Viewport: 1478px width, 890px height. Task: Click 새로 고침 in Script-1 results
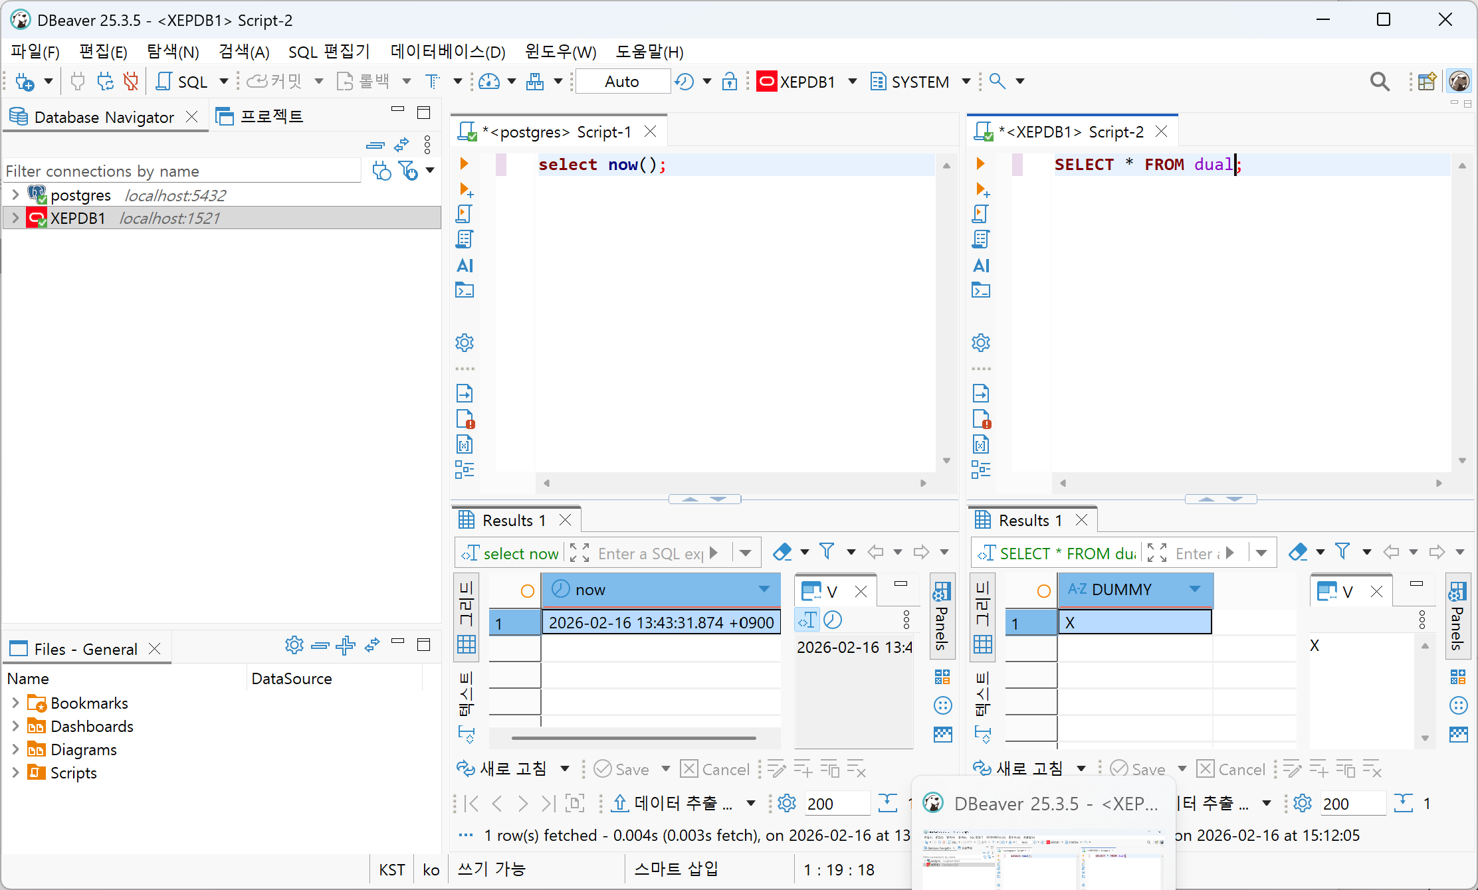pos(502,769)
